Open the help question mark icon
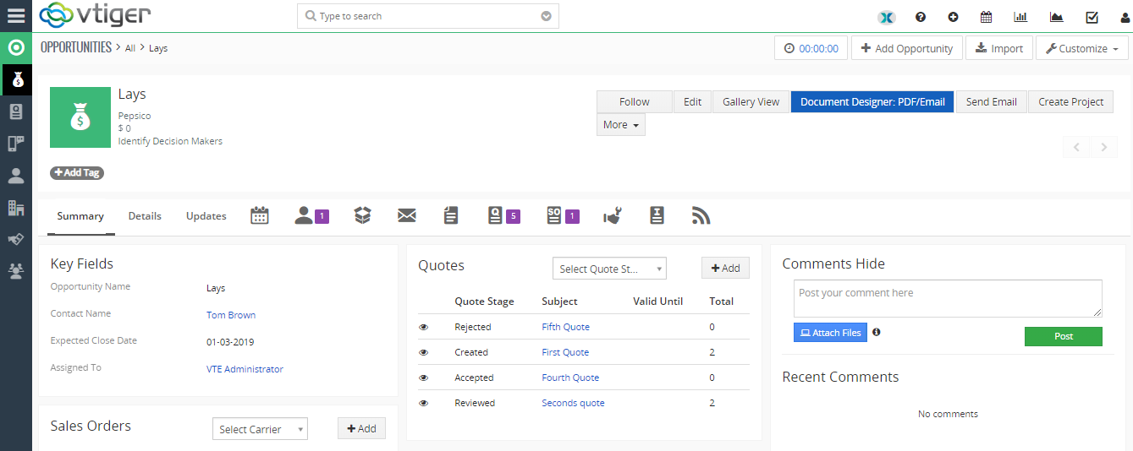Viewport: 1133px width, 451px height. [921, 17]
